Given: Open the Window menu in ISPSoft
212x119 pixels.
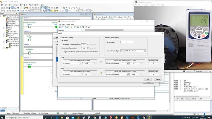Looking at the screenshot, I should click(37, 5).
